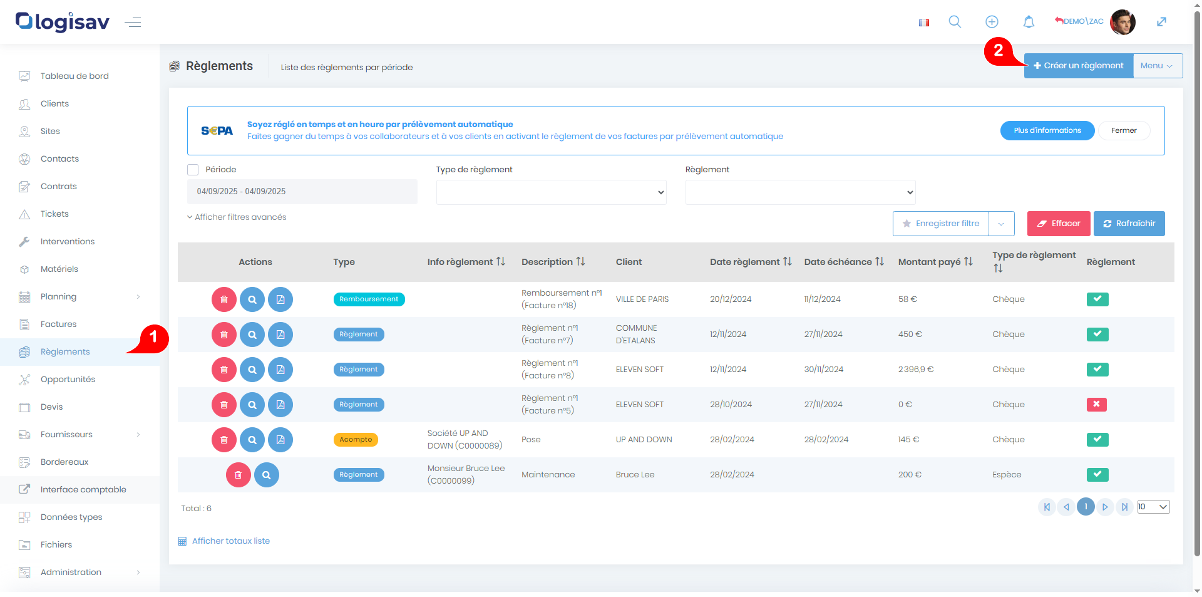
Task: Click the Période date range field
Action: pos(302,192)
